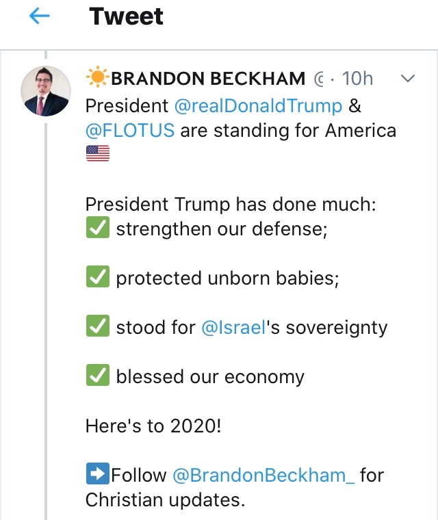Screen dimensions: 438x520
Task: Click the 10h timestamp
Action: pyautogui.click(x=357, y=79)
